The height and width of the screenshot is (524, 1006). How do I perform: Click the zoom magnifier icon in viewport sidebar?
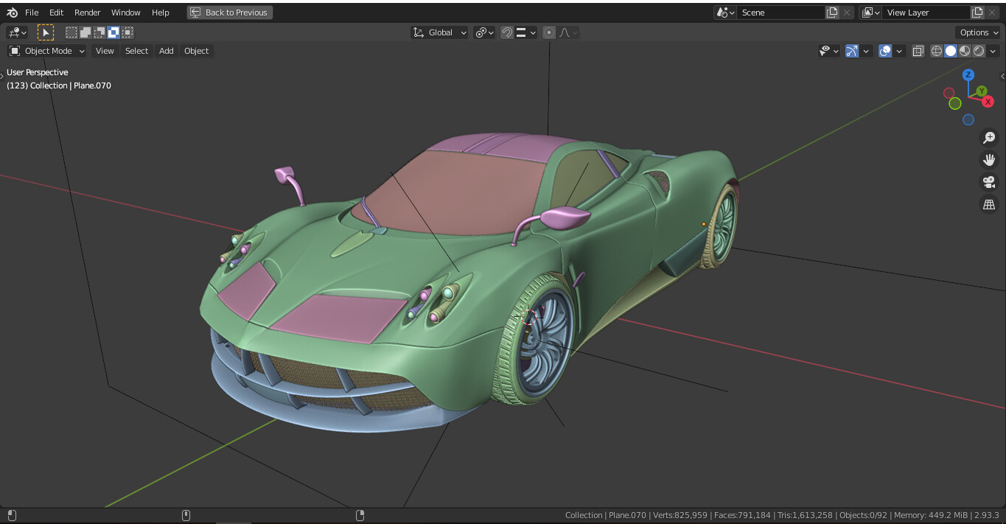coord(989,137)
